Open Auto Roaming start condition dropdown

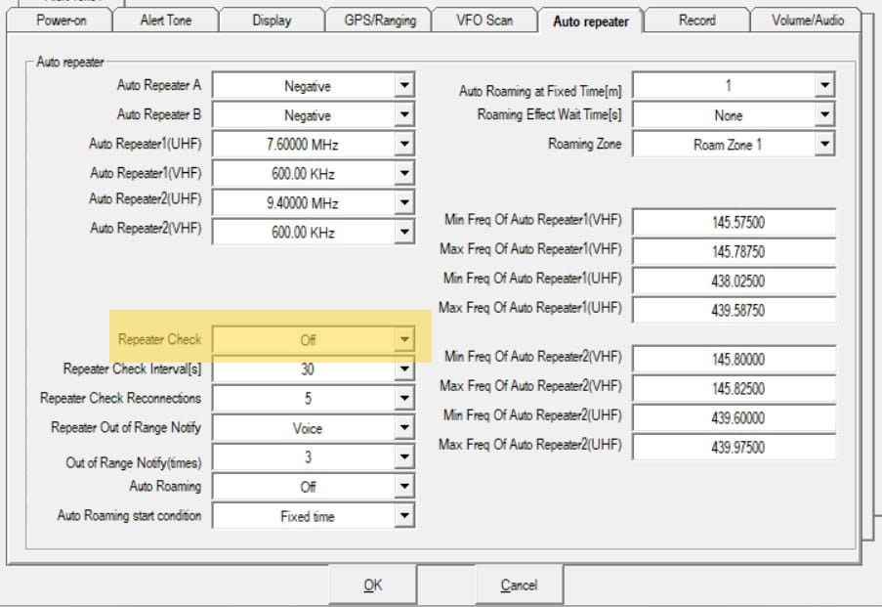pos(404,516)
